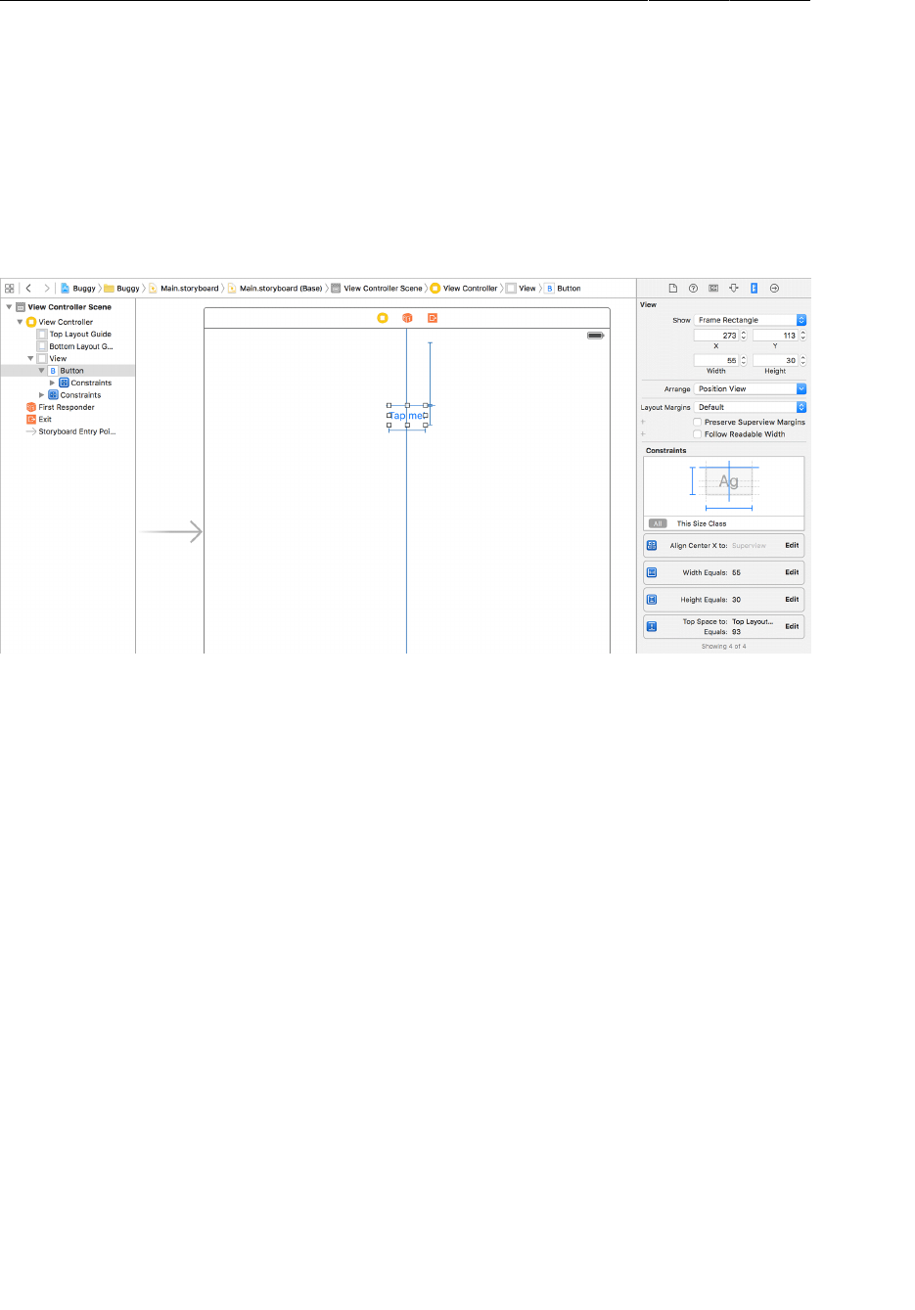Click Width Equals constraint icon
The width and height of the screenshot is (915, 1310).
pos(652,572)
